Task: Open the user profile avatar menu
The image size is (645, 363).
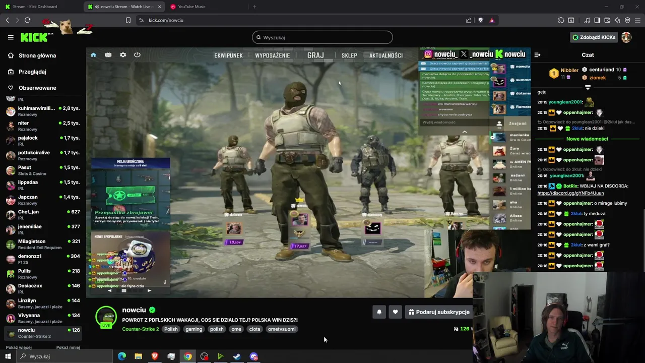Action: 626,37
